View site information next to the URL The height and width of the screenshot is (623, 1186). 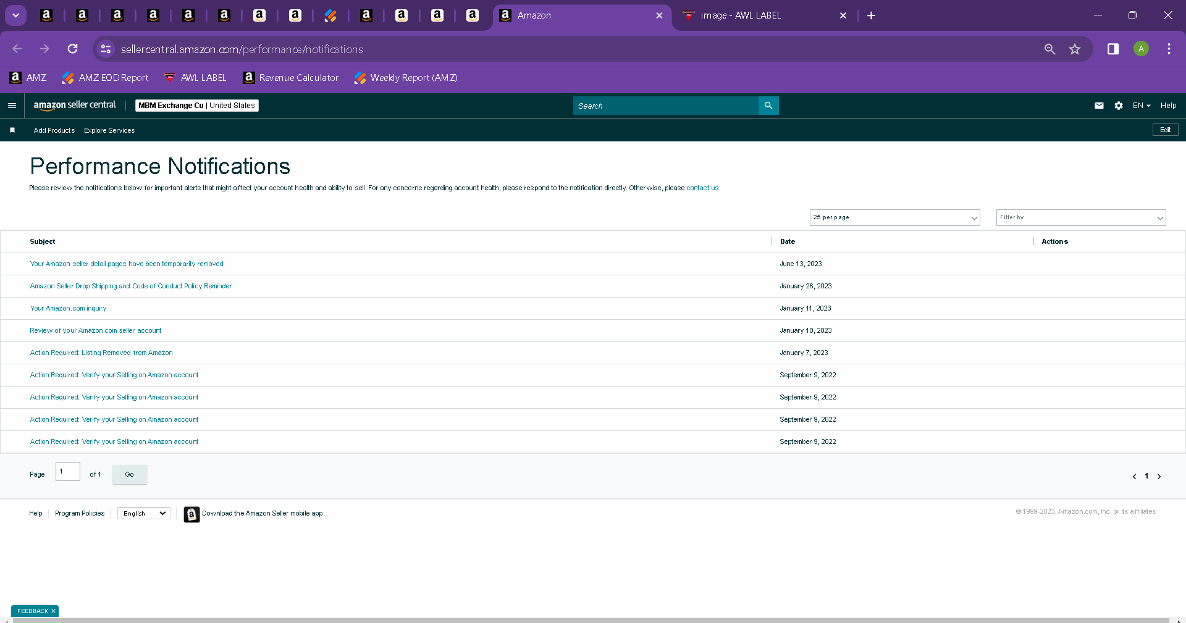pos(106,49)
